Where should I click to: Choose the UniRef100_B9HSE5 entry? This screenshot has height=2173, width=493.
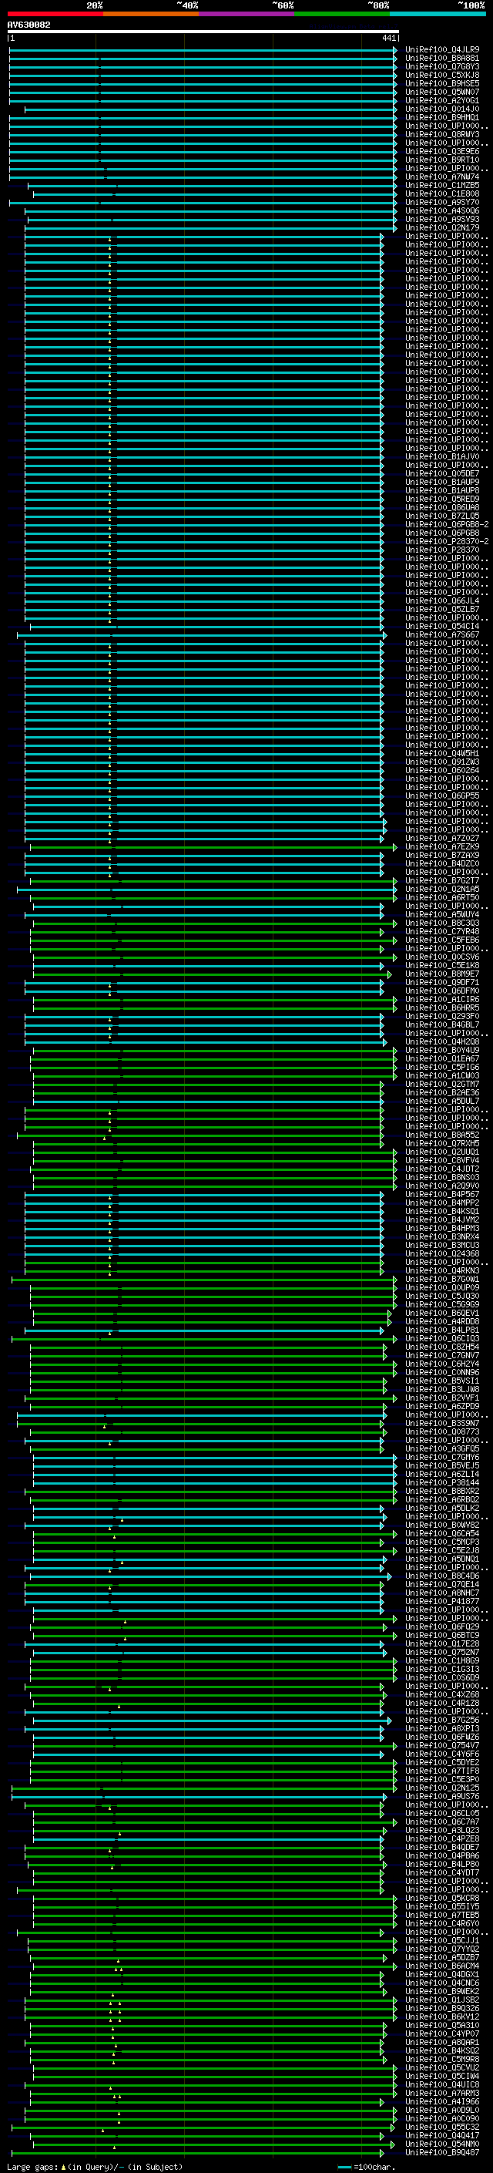point(441,83)
